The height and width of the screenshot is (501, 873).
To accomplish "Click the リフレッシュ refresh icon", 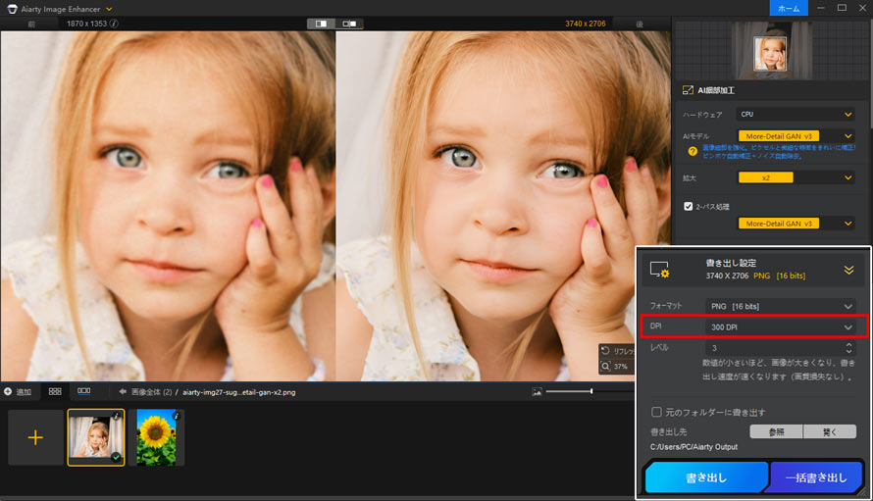I will click(606, 351).
